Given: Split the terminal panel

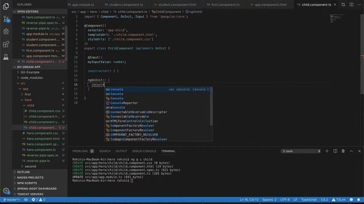Looking at the screenshot, I should (335, 151).
